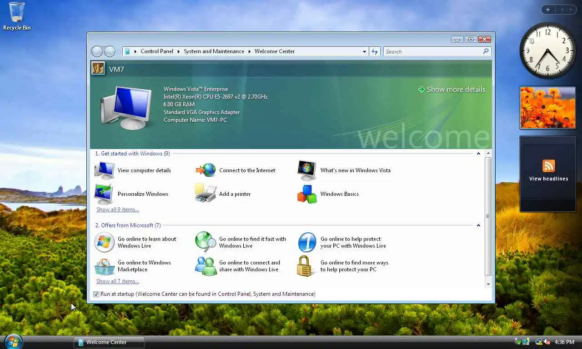The height and width of the screenshot is (349, 582).
Task: Click the padlock icon for more protection ways
Action: [x=306, y=266]
